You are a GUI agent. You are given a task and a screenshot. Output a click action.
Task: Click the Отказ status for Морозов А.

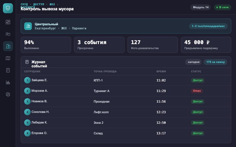[x=197, y=91]
